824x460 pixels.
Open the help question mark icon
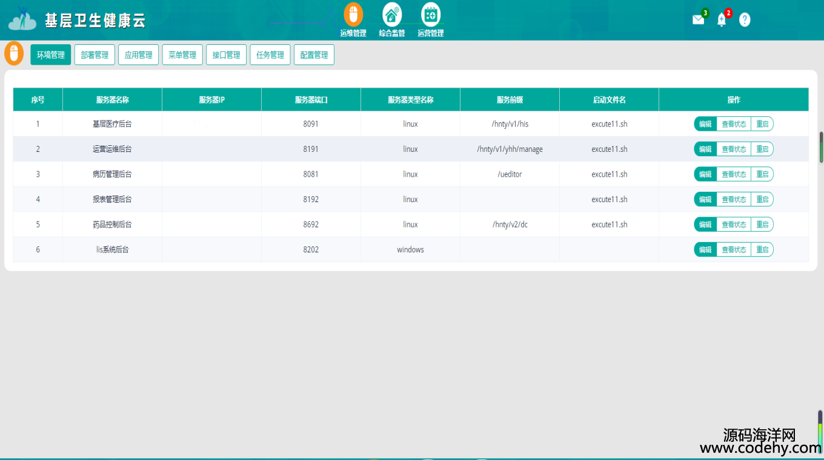click(745, 19)
